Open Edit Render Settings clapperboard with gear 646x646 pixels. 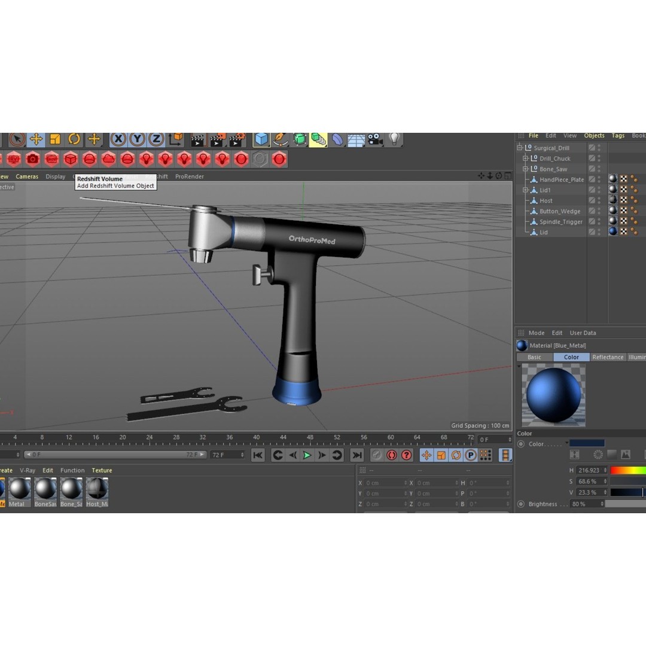tap(236, 139)
